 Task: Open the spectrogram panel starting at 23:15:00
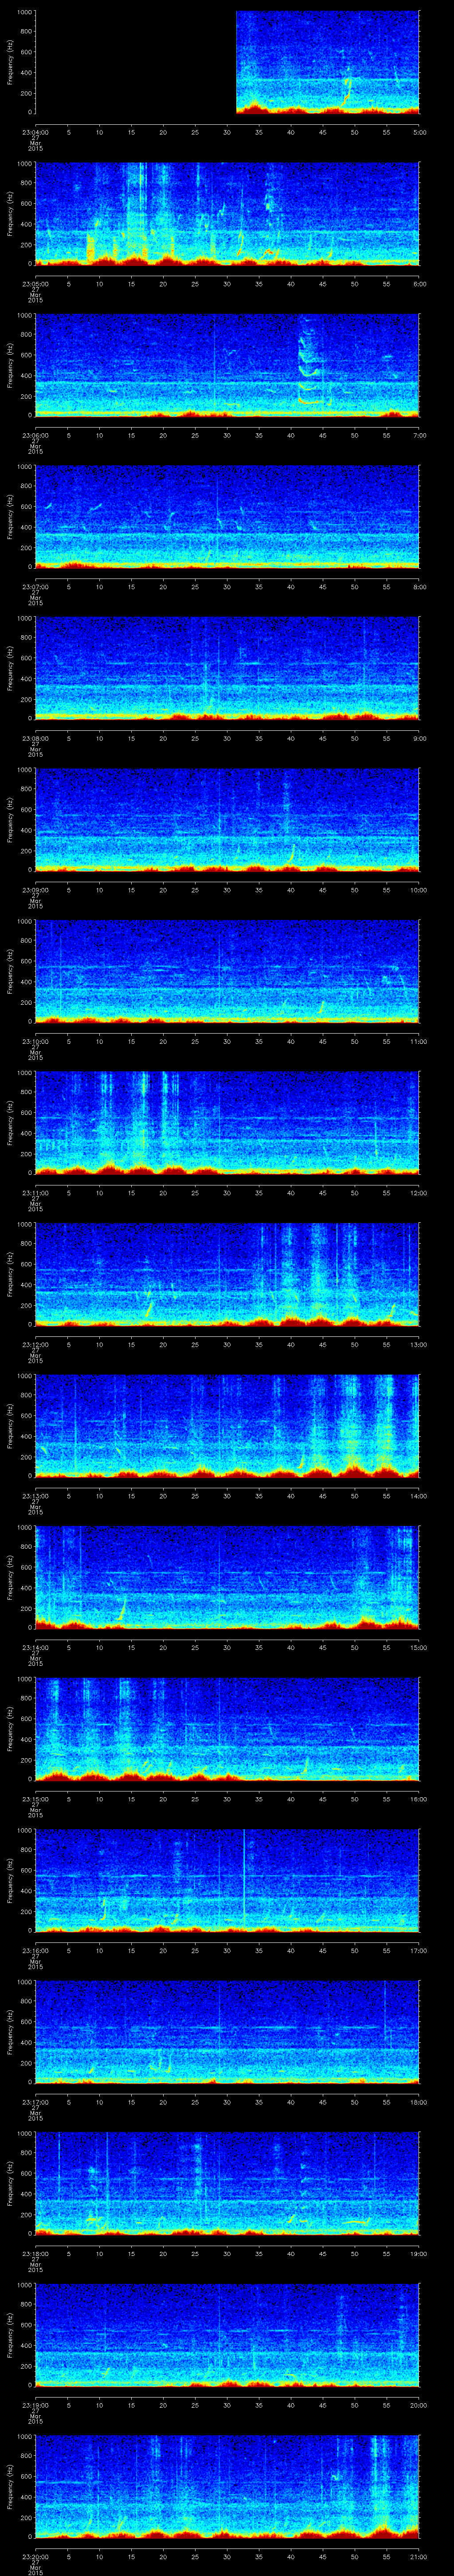pos(227,1729)
